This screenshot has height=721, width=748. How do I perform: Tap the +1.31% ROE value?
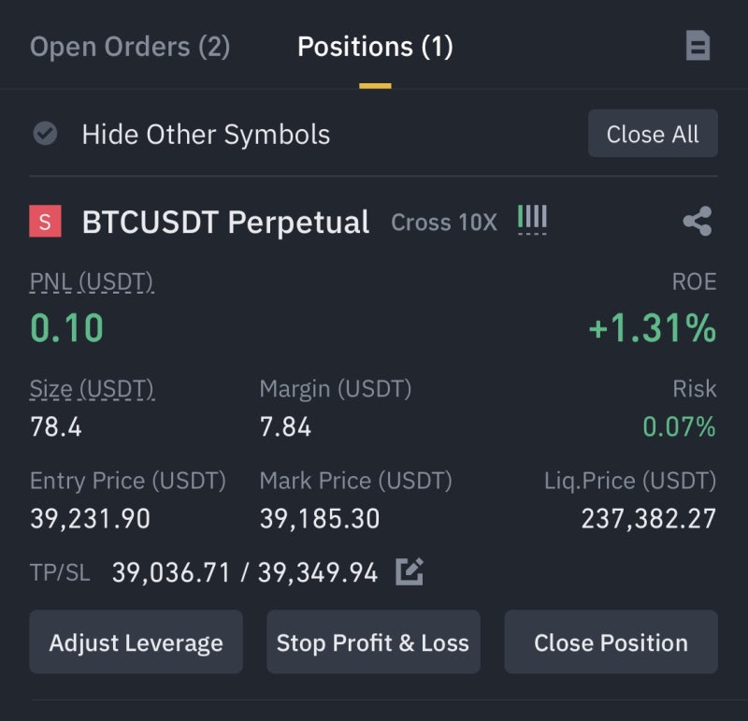[x=652, y=328]
